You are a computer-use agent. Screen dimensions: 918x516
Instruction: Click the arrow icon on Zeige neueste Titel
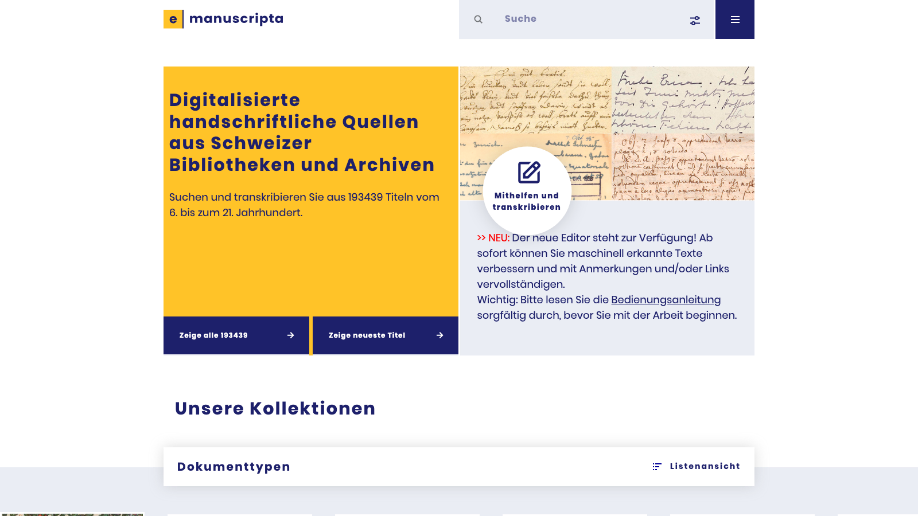point(439,335)
